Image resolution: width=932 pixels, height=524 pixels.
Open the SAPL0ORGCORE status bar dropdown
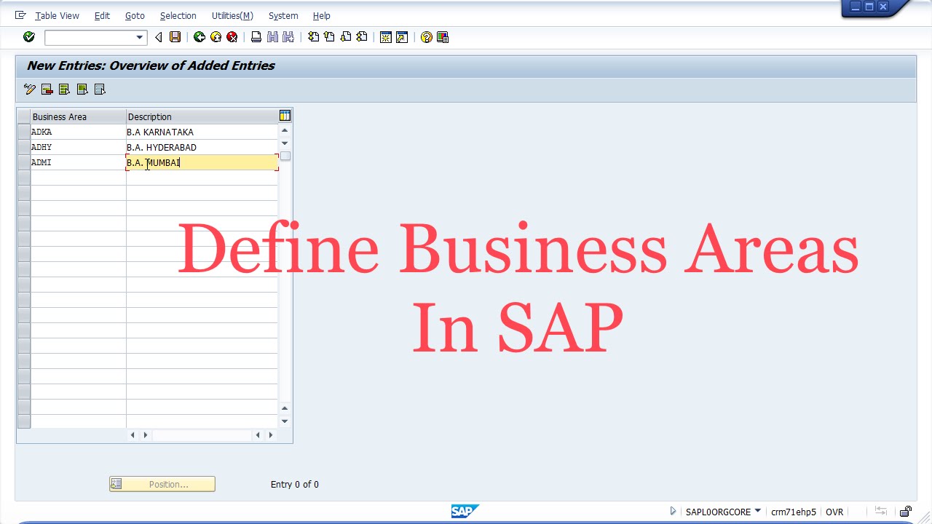tap(758, 511)
